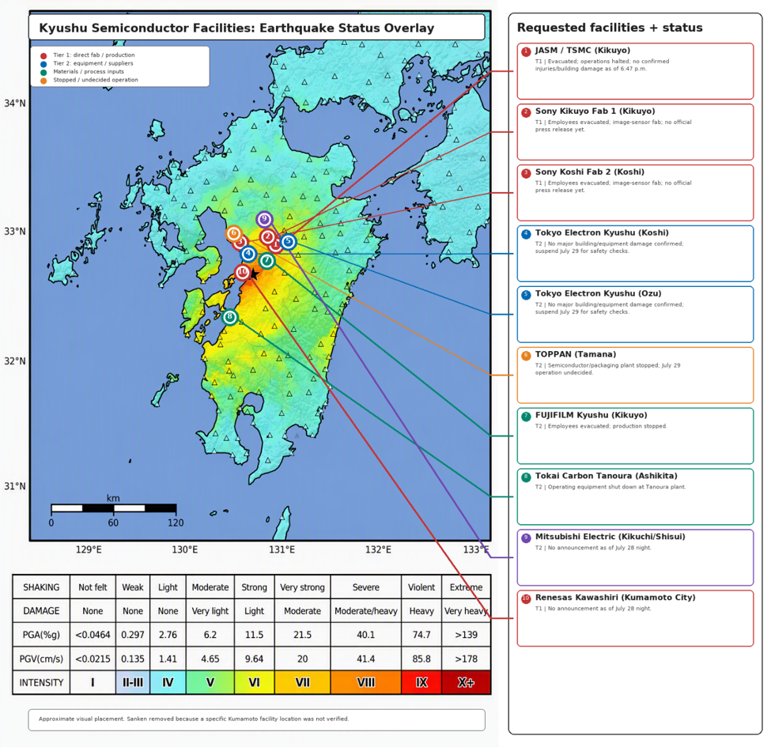Click intensity VIII orange scale cell

(x=366, y=682)
